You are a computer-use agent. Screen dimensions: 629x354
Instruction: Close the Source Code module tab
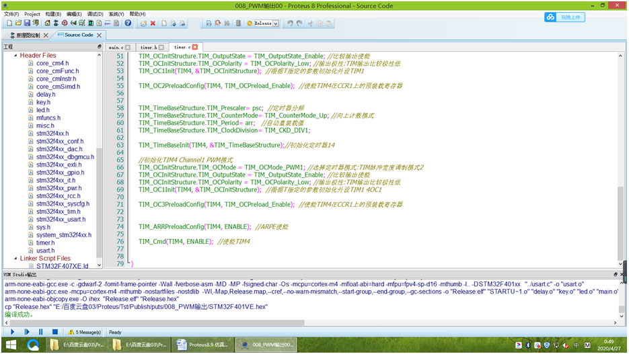point(99,35)
